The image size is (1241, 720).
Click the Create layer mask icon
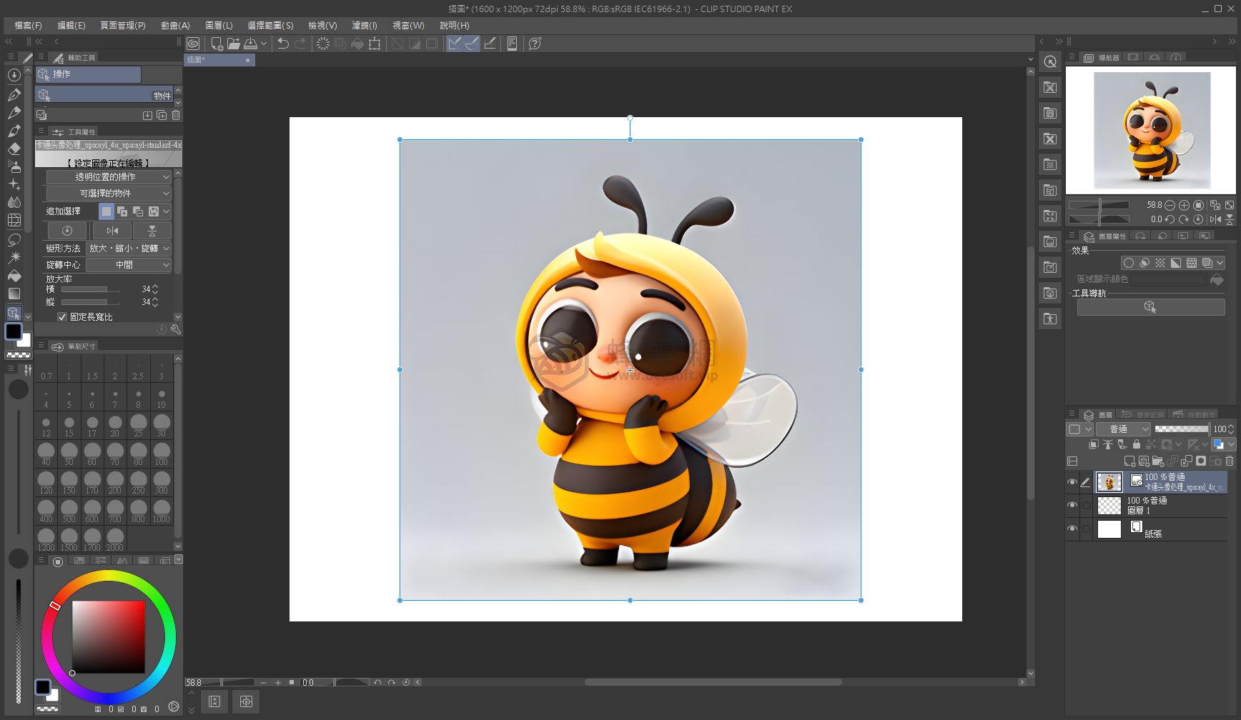pyautogui.click(x=1201, y=461)
